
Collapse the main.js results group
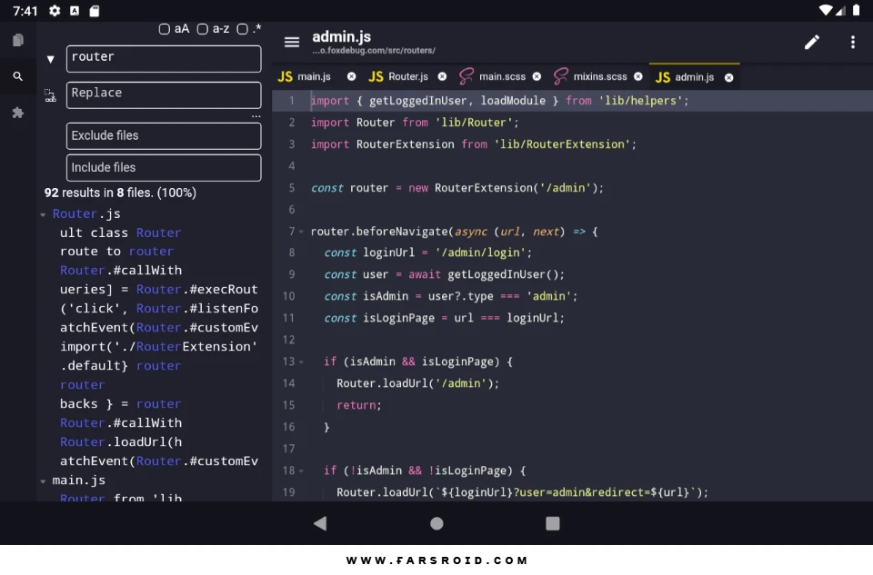coord(44,481)
